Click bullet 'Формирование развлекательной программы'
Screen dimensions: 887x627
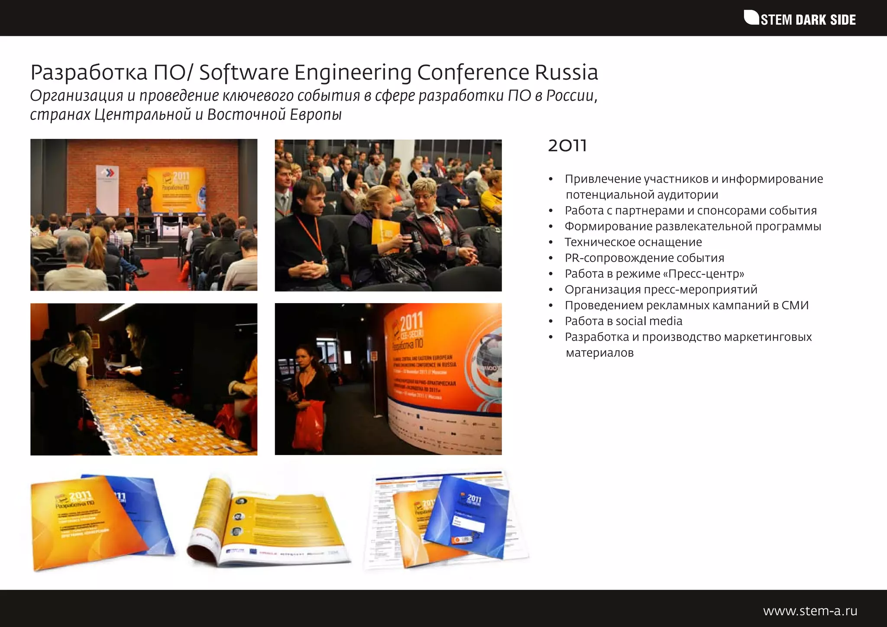693,226
